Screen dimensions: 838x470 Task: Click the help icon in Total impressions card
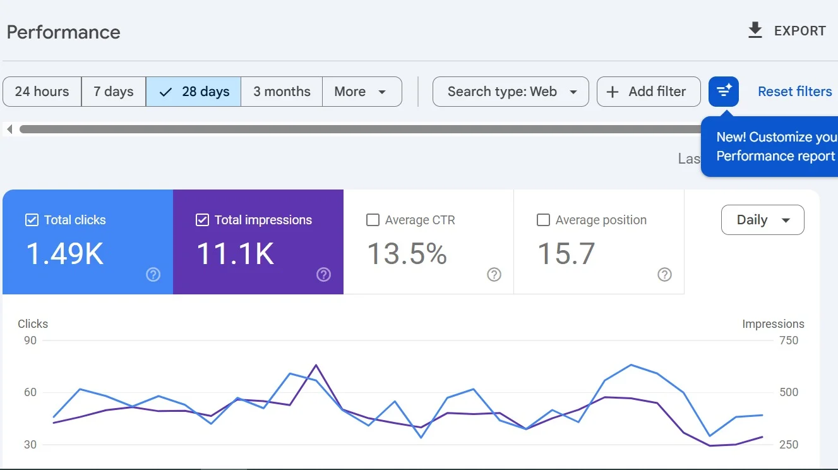pos(323,274)
